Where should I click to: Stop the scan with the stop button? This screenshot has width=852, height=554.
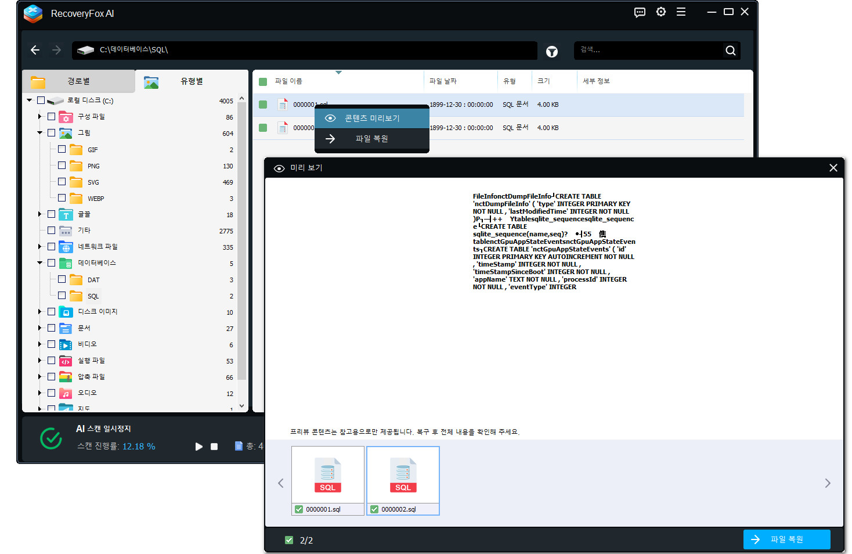[214, 447]
